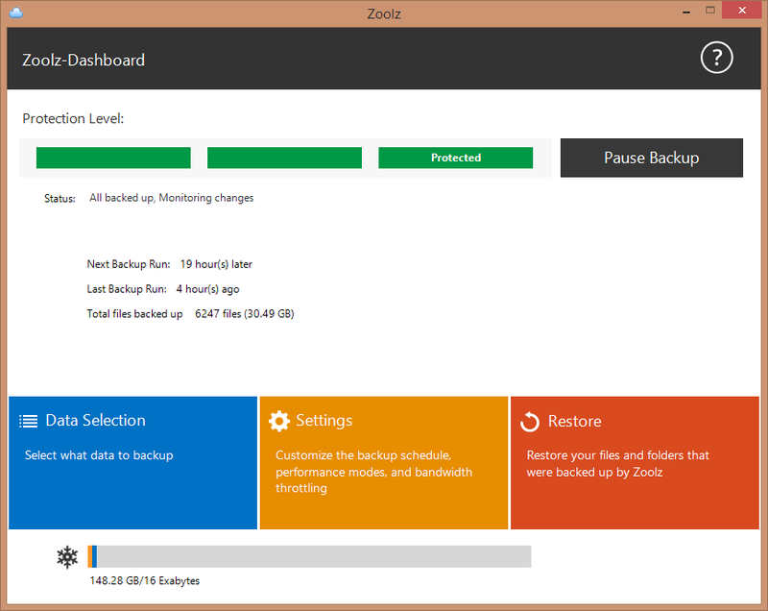Click the '4 hour(s) ago' value
Viewport: 768px width, 611px height.
click(x=207, y=289)
